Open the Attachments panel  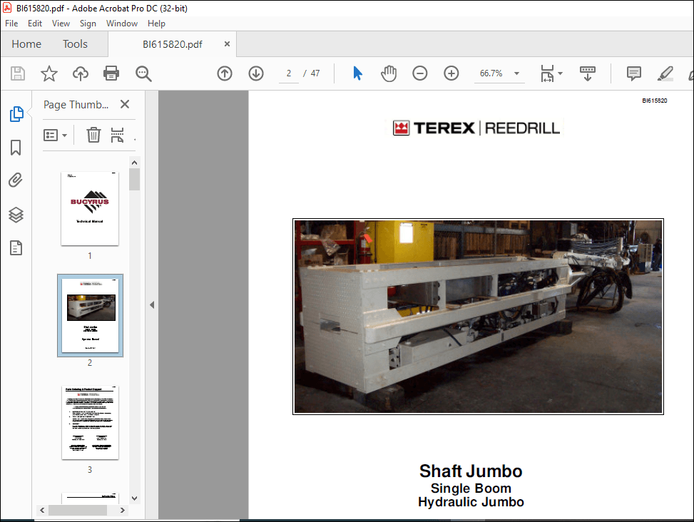(16, 180)
